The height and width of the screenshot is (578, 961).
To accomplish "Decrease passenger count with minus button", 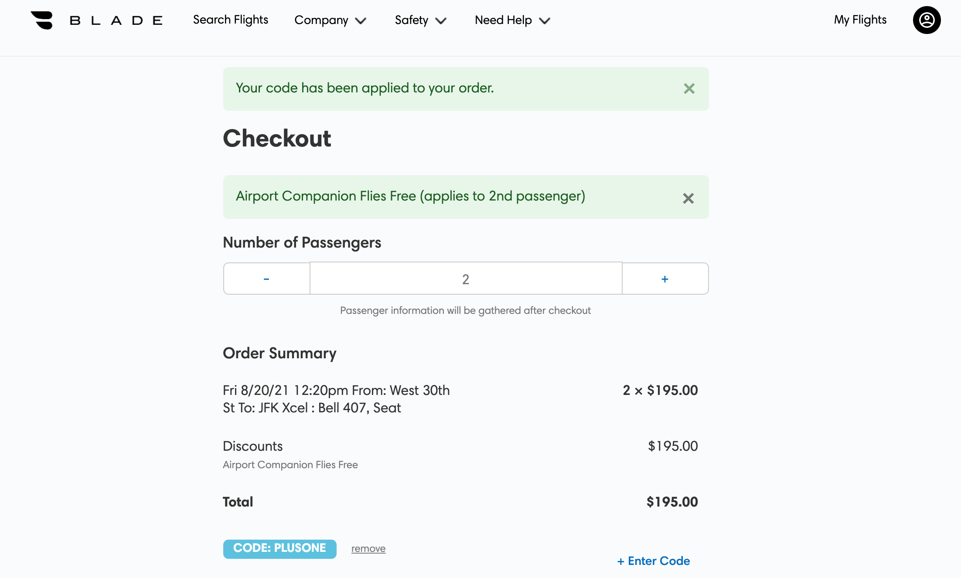I will click(266, 279).
